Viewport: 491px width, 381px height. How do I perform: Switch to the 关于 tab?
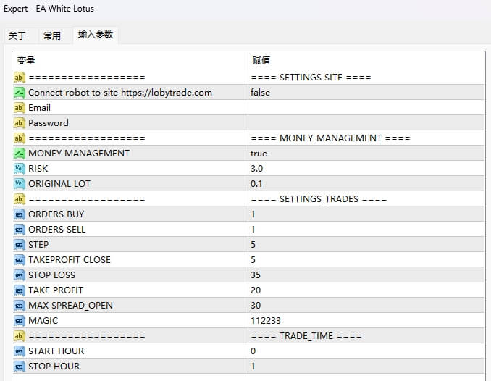[17, 35]
